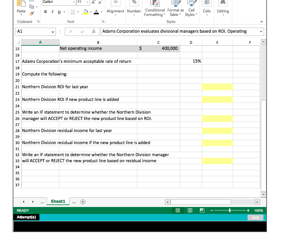Viewport: 293px width, 240px height.
Task: Toggle underline formatting
Action: pos(59,11)
